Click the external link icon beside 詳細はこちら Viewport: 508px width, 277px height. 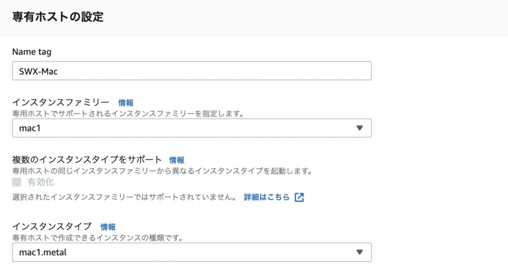(299, 197)
